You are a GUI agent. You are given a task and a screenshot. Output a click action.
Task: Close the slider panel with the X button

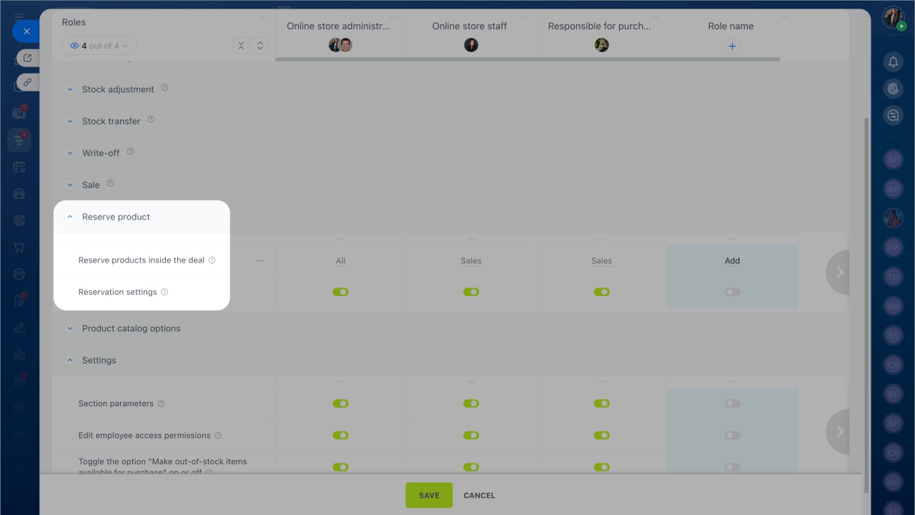(26, 31)
